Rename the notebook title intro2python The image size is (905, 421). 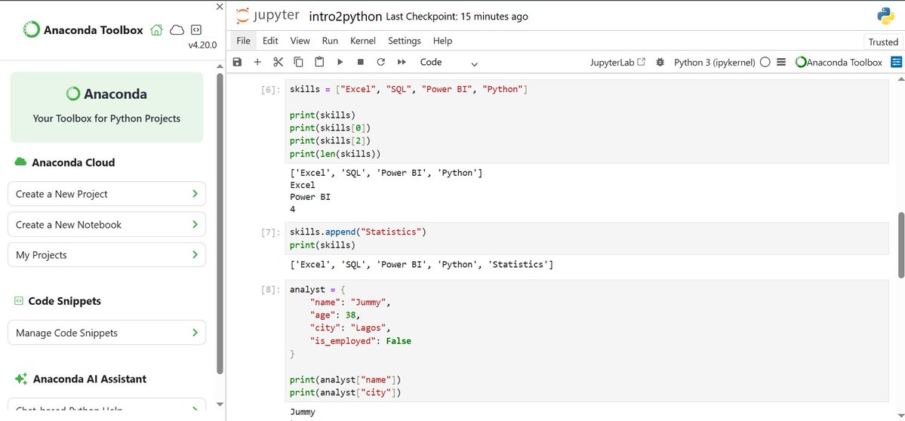coord(346,17)
